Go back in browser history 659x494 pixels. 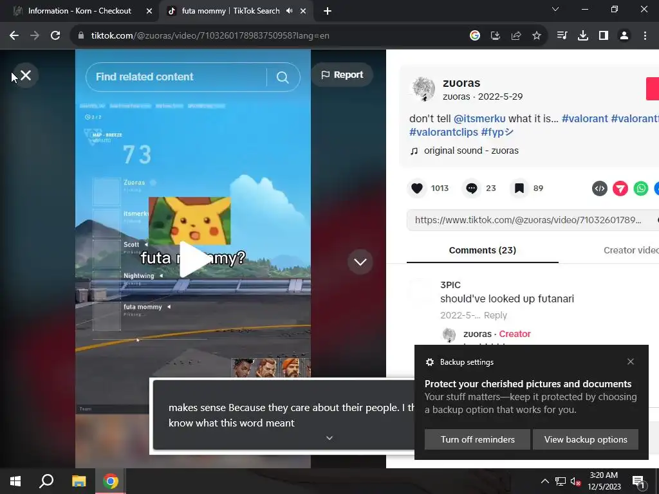click(x=14, y=36)
